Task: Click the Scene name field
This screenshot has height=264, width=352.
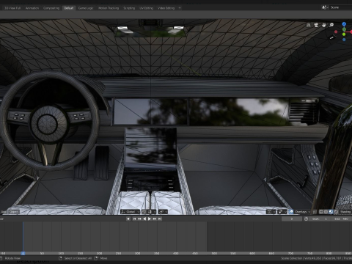Action: pos(340,7)
